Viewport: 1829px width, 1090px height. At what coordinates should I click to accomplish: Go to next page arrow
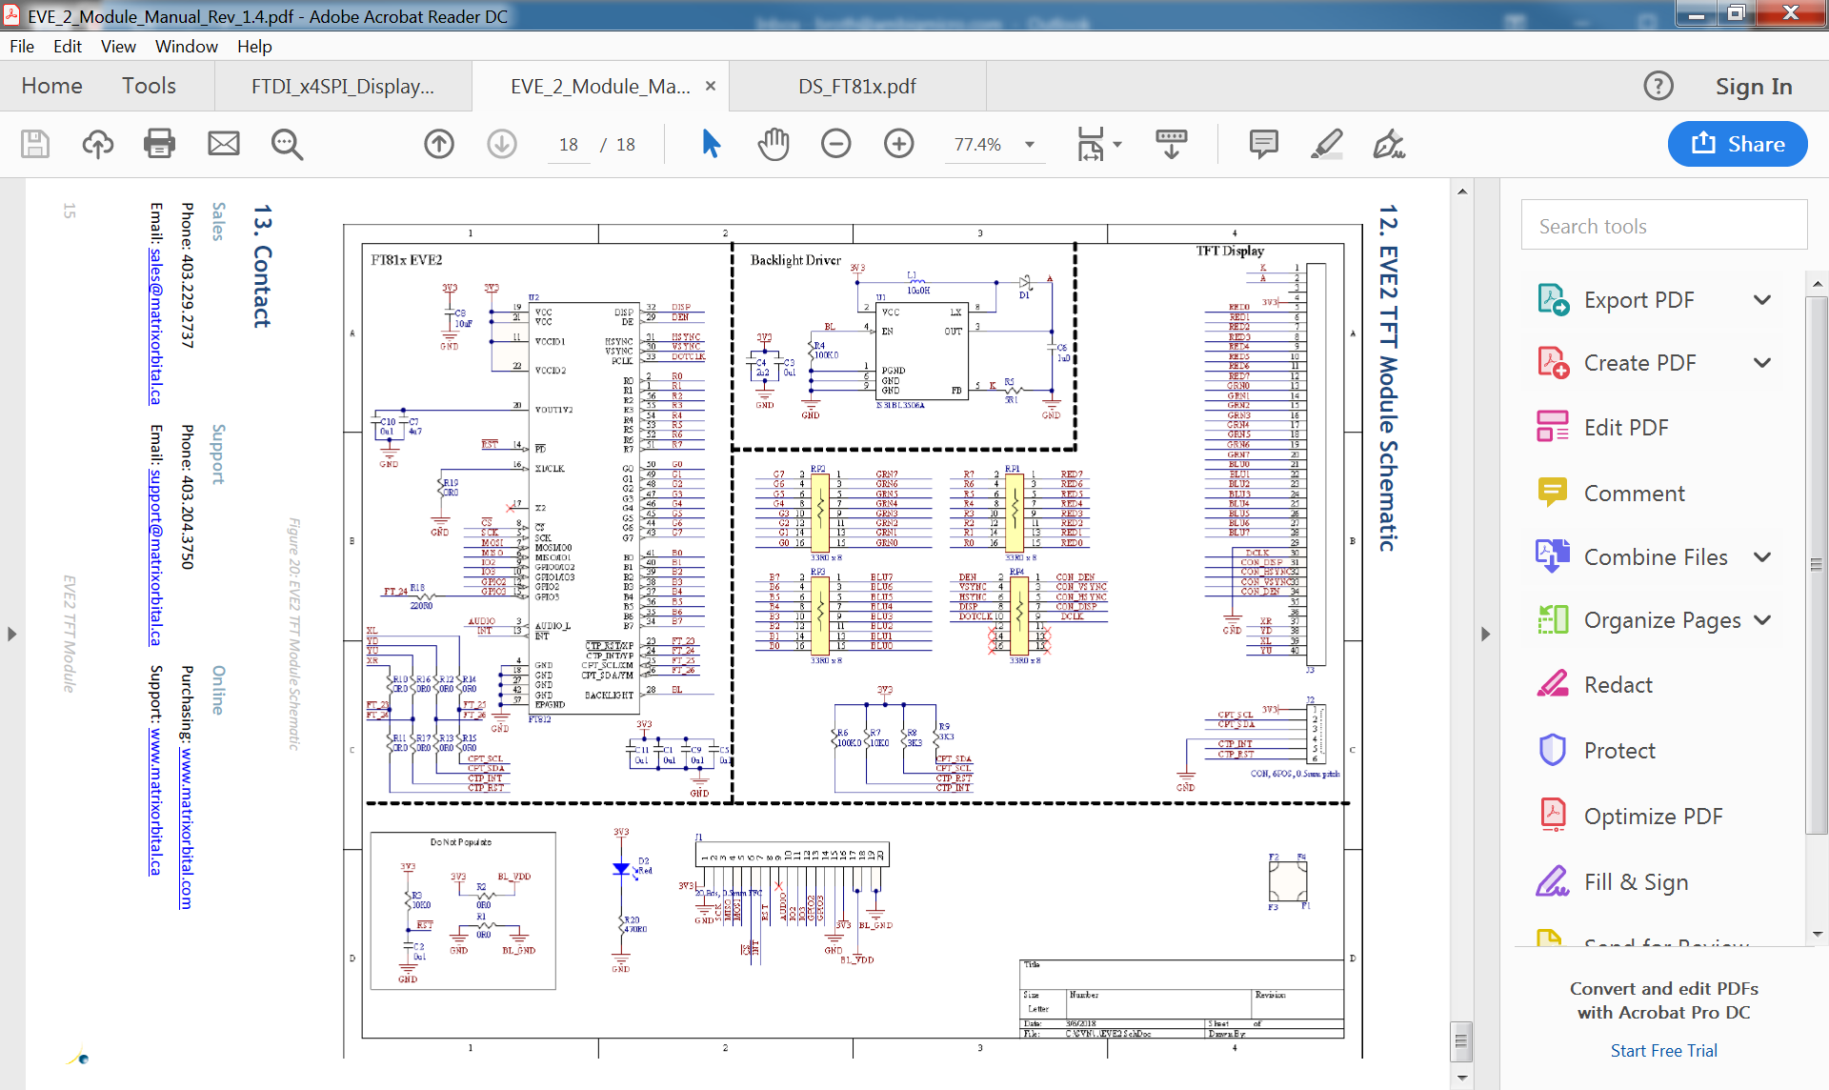[x=502, y=144]
